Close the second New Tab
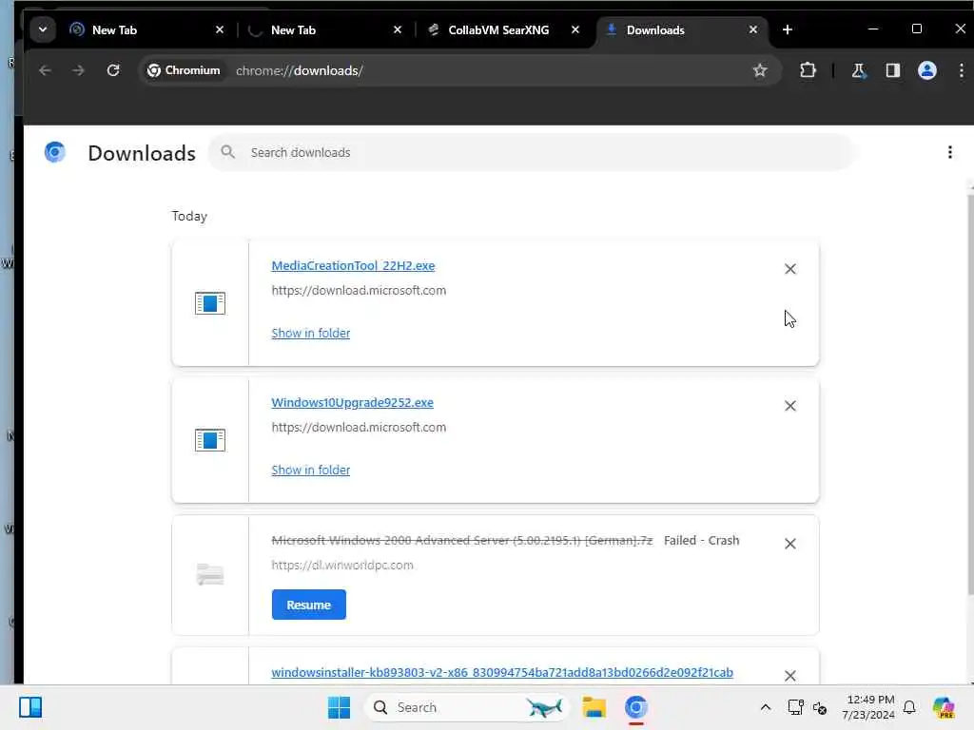Viewport: 974px width, 730px height. 398,29
